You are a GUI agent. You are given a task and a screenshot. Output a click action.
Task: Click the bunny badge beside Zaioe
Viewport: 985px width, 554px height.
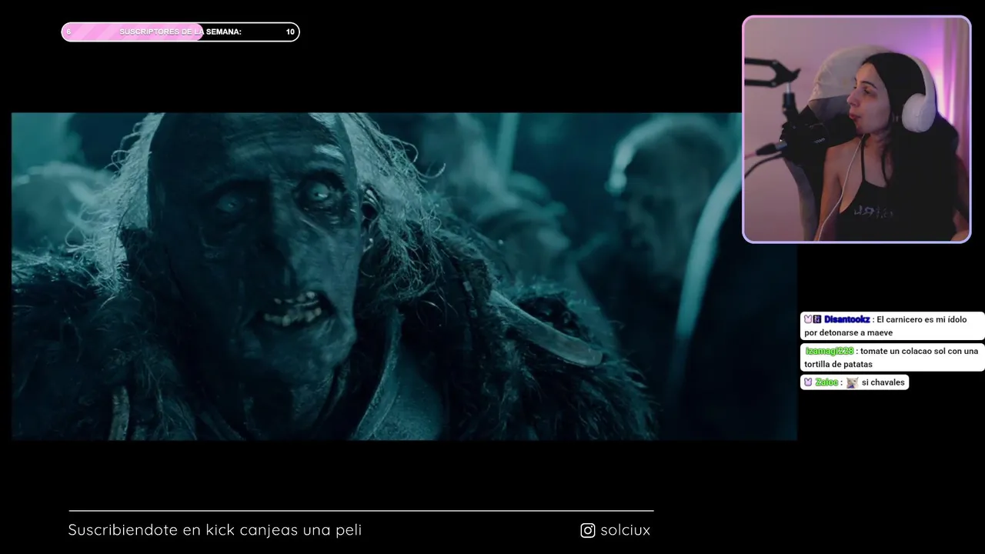(808, 382)
